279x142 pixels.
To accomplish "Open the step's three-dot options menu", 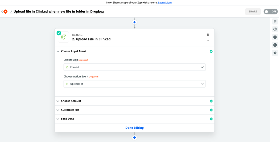I will 208,40.
